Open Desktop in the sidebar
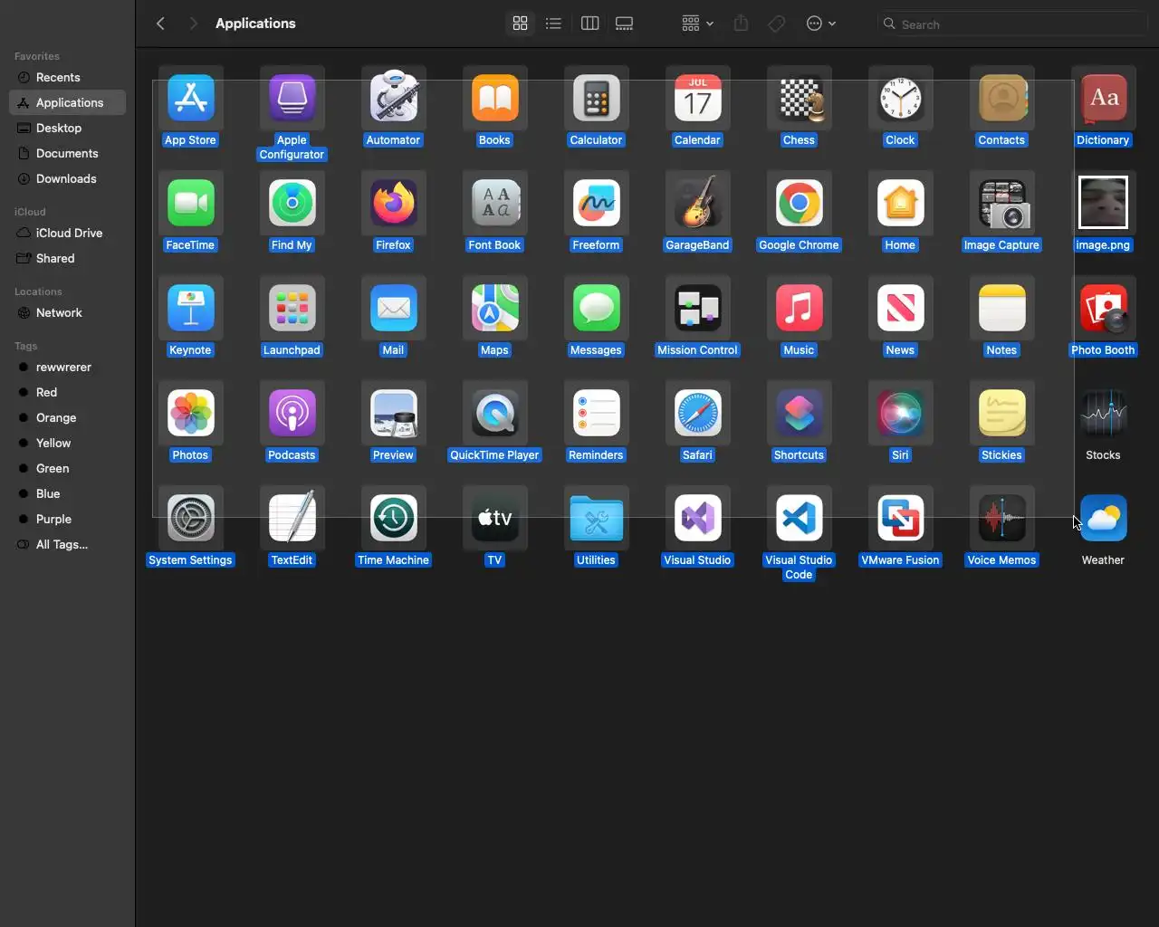 pyautogui.click(x=67, y=129)
